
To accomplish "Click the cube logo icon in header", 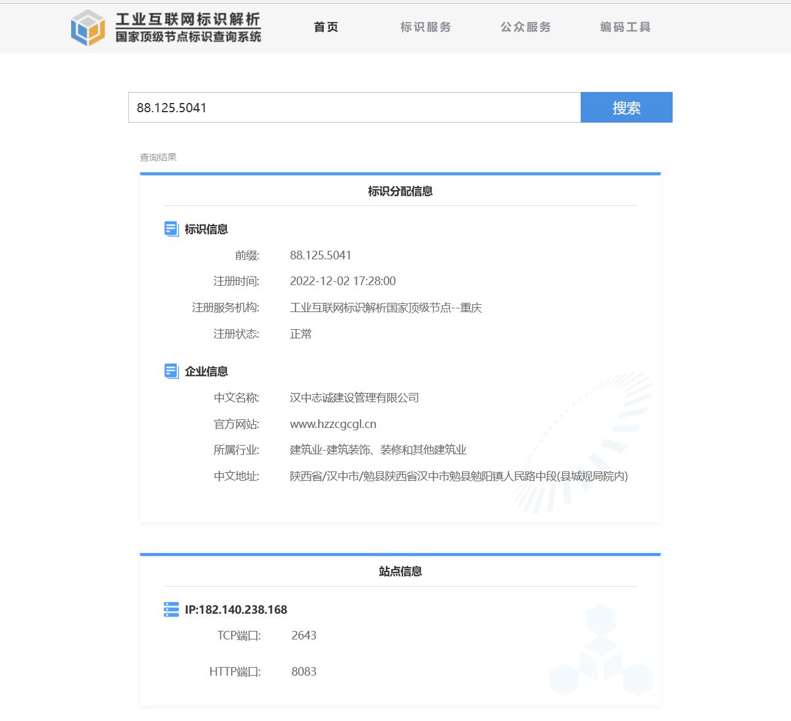I will 88,28.
